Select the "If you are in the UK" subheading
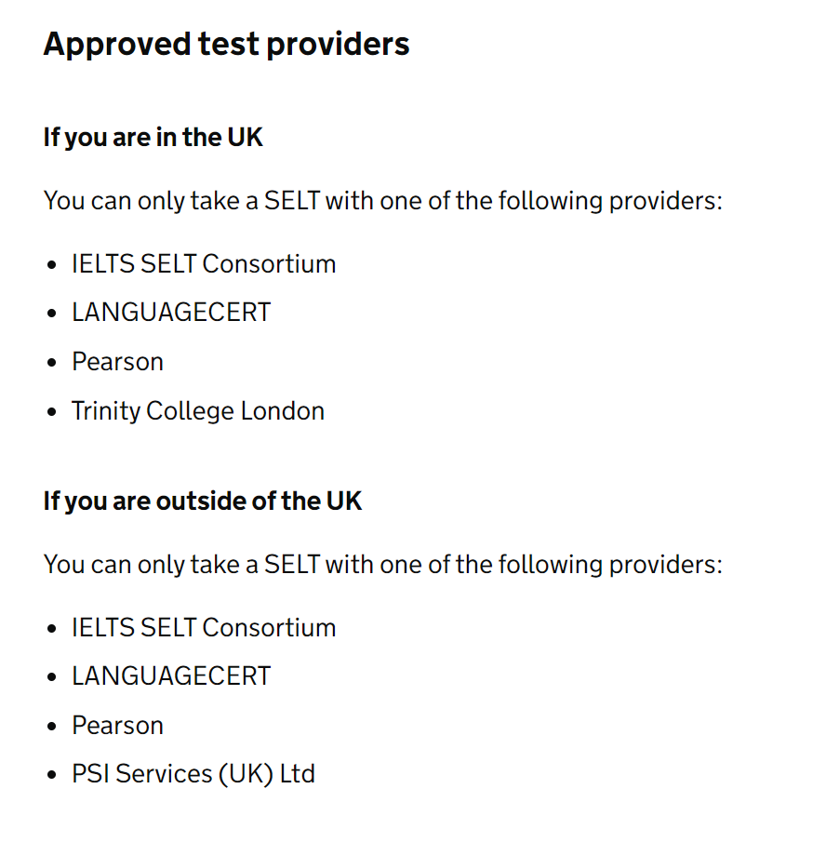The width and height of the screenshot is (826, 842). (153, 138)
